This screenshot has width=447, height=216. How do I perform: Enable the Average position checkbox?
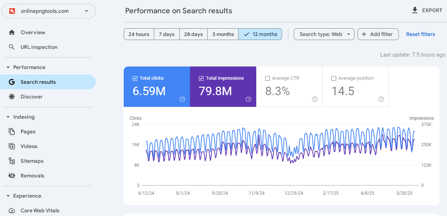[334, 78]
